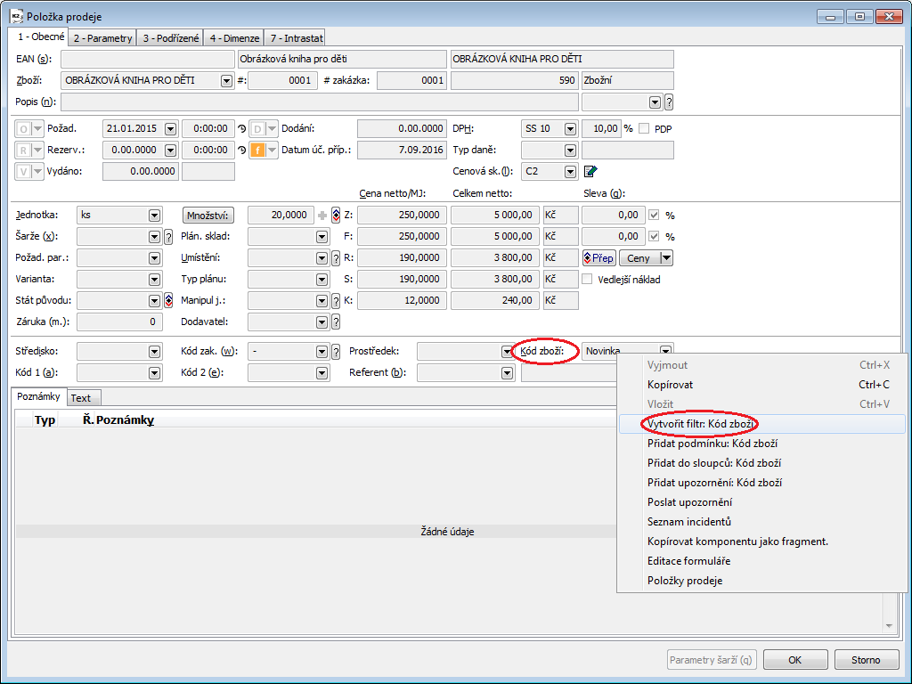Image resolution: width=912 pixels, height=684 pixels.
Task: Click the orange f status icon
Action: click(x=257, y=150)
